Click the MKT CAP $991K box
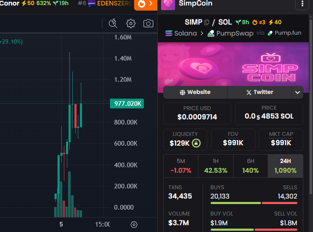 tap(281, 139)
